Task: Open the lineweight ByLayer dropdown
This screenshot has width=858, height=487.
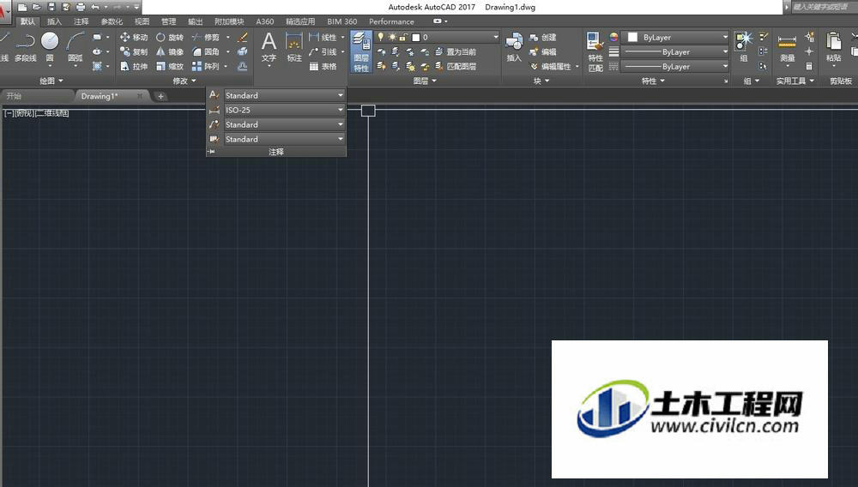Action: [676, 52]
